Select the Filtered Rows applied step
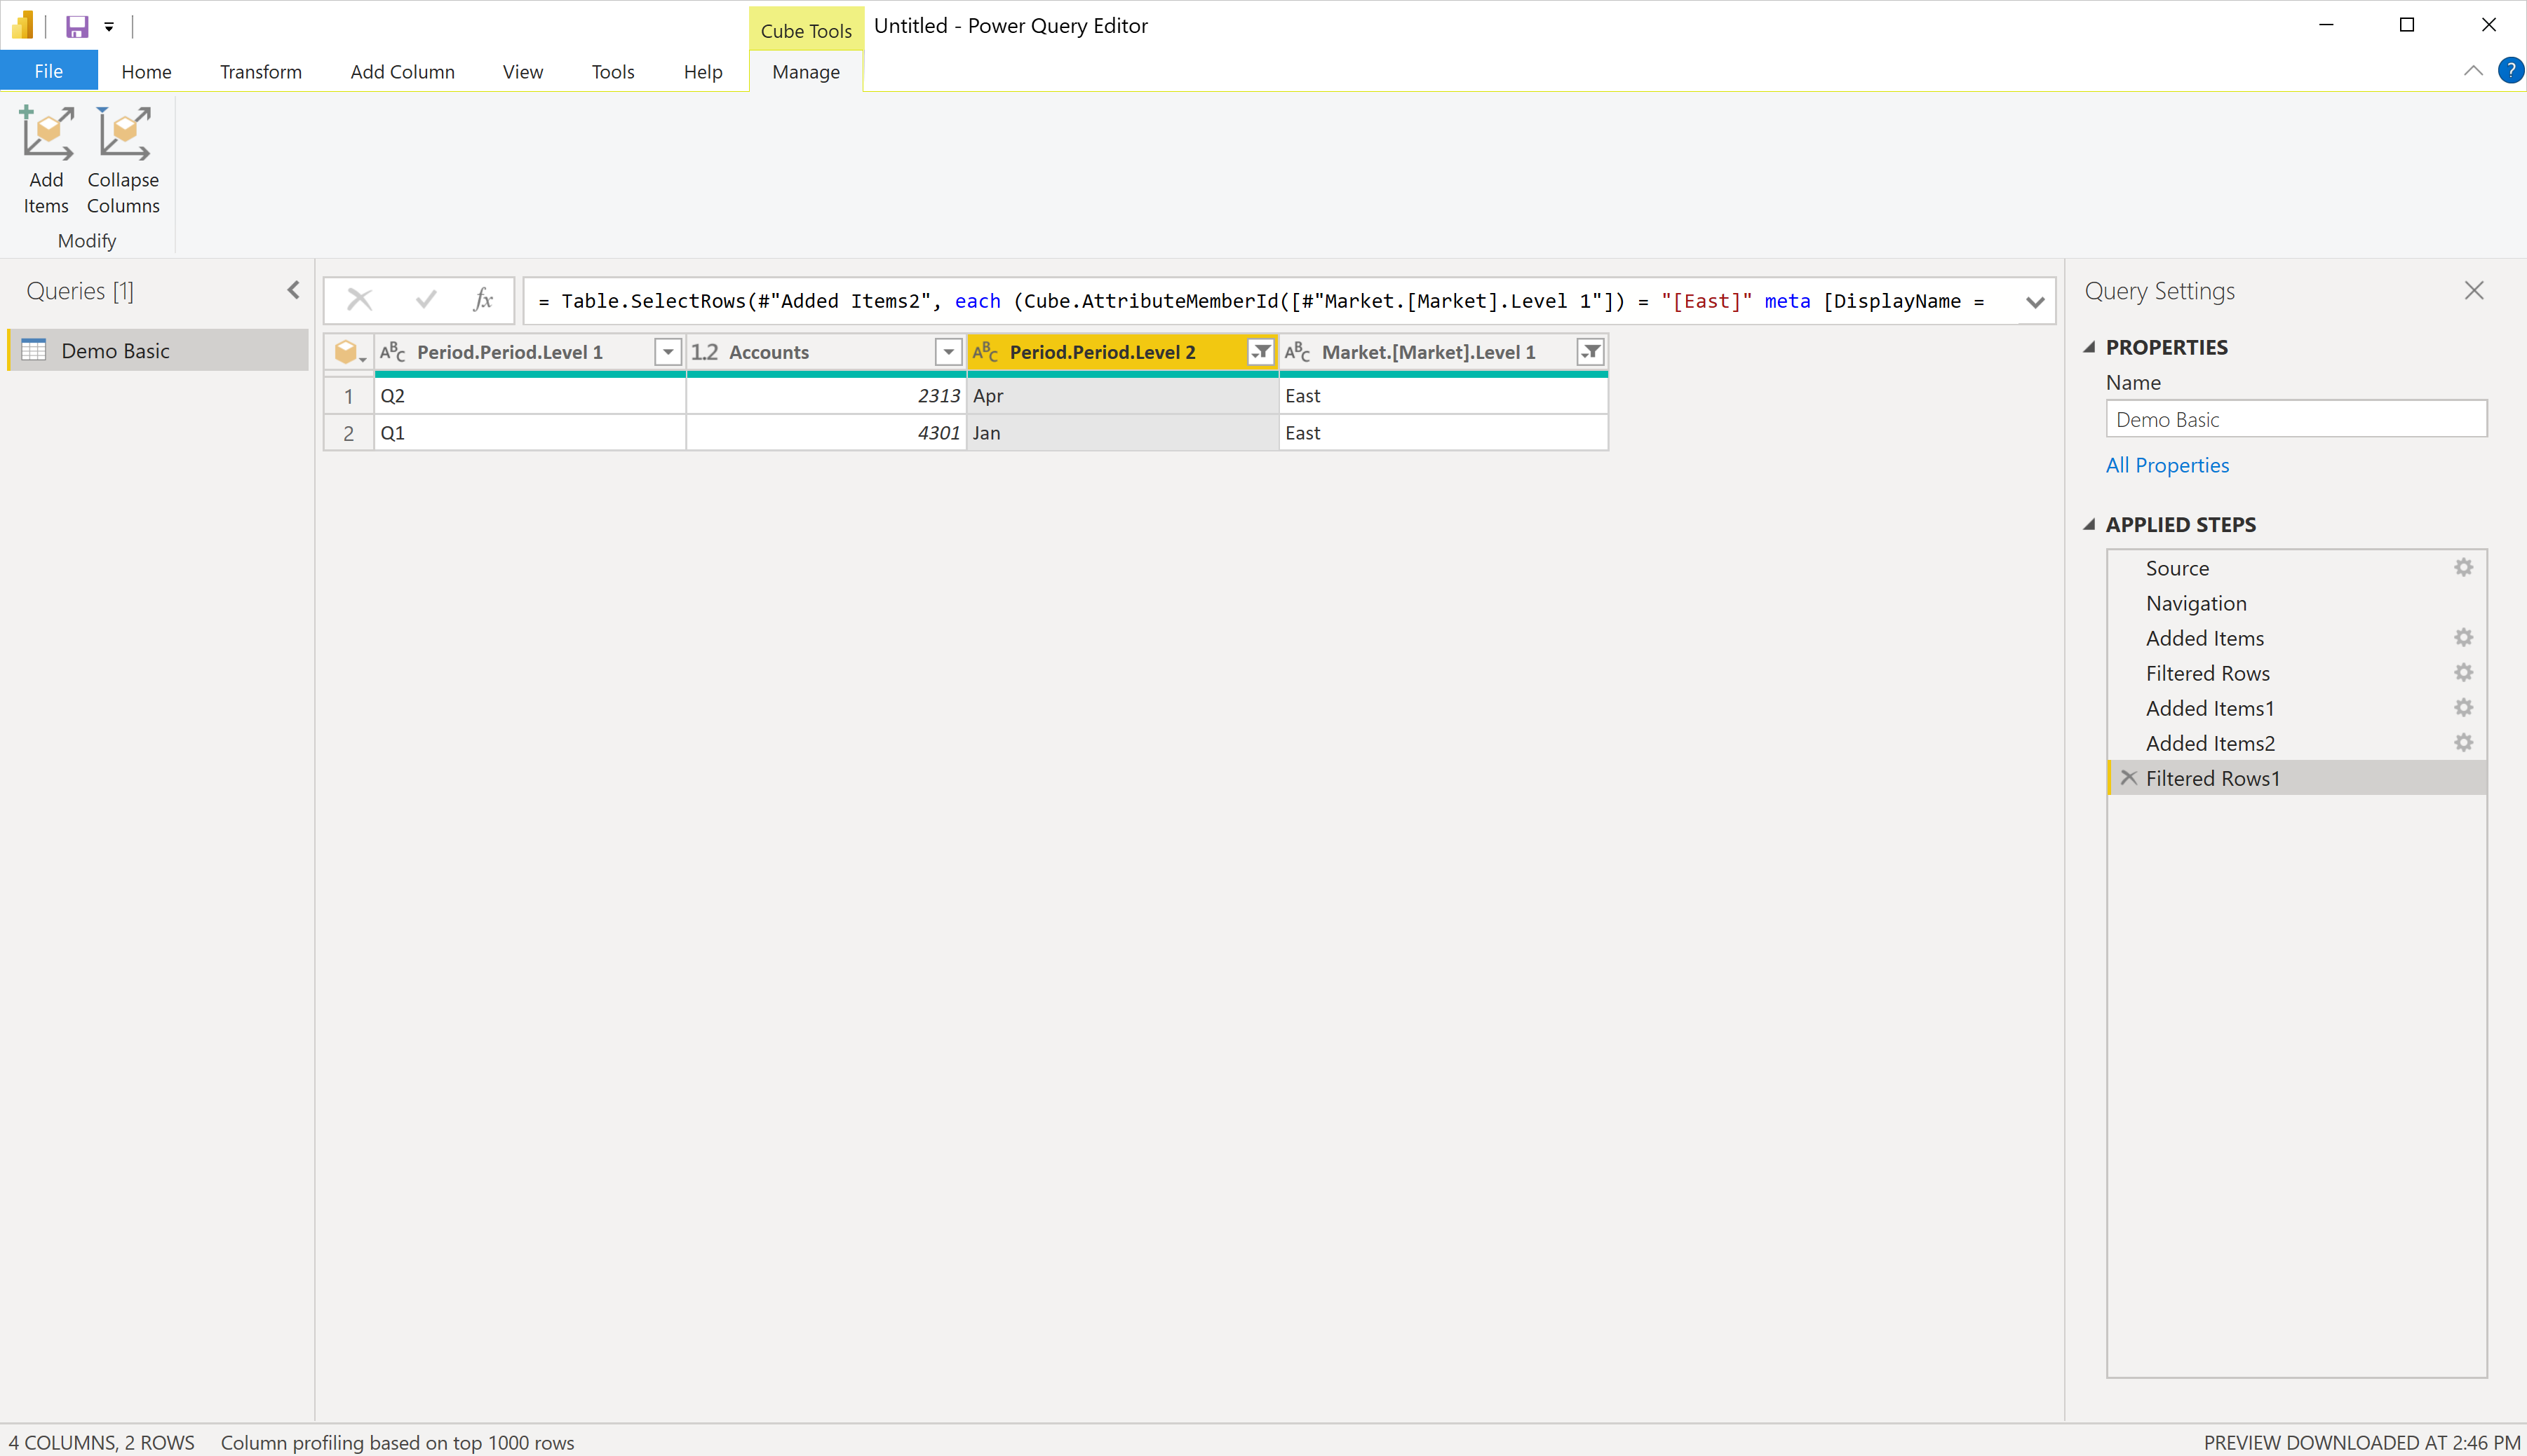 point(2207,673)
